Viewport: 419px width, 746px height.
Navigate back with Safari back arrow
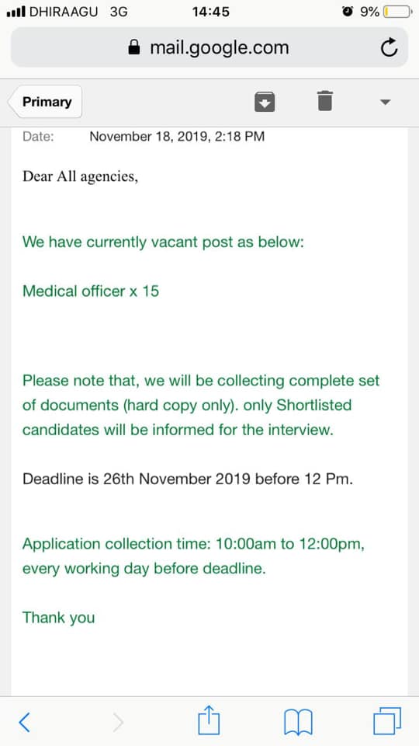pos(24,723)
